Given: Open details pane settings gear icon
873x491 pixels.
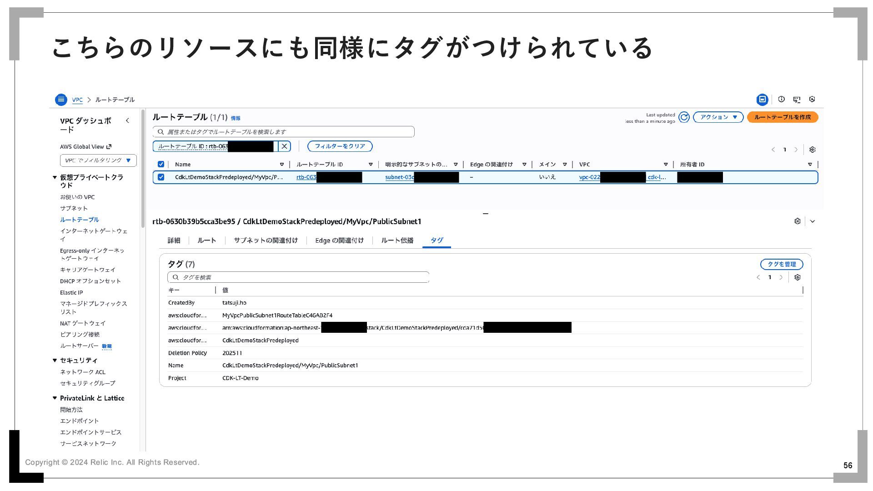Looking at the screenshot, I should click(797, 221).
